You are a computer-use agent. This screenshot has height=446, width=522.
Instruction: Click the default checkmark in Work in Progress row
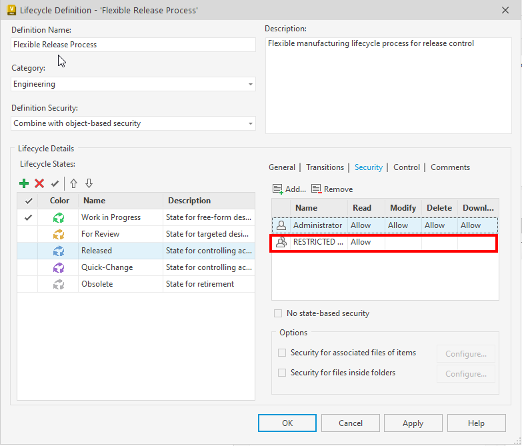(x=28, y=217)
